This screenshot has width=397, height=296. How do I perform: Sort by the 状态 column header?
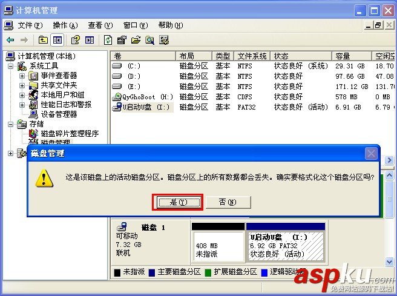301,56
